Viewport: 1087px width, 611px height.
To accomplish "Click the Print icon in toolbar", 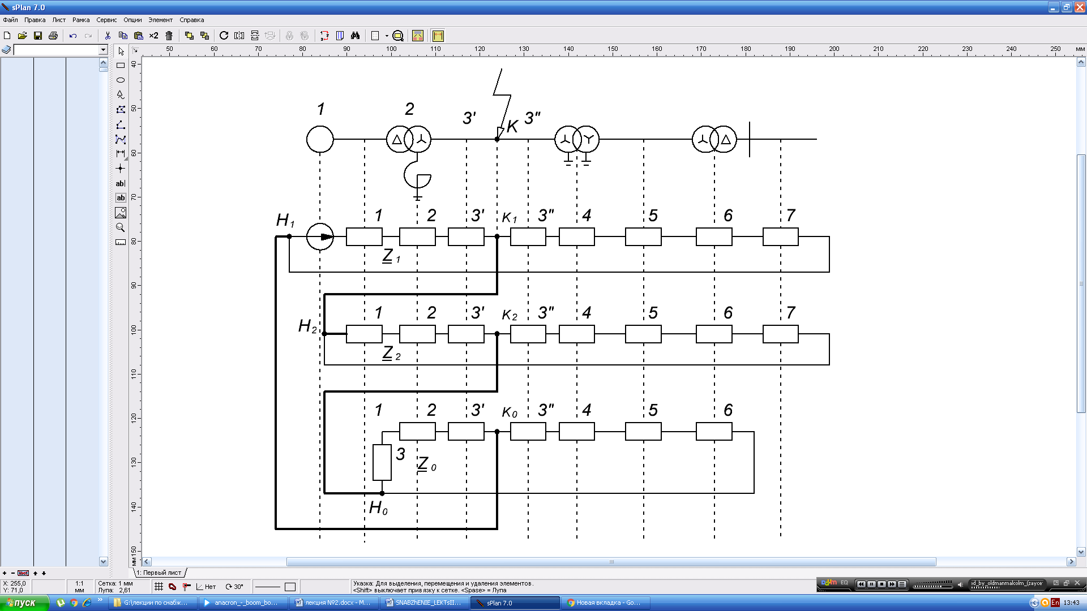I will pyautogui.click(x=53, y=36).
